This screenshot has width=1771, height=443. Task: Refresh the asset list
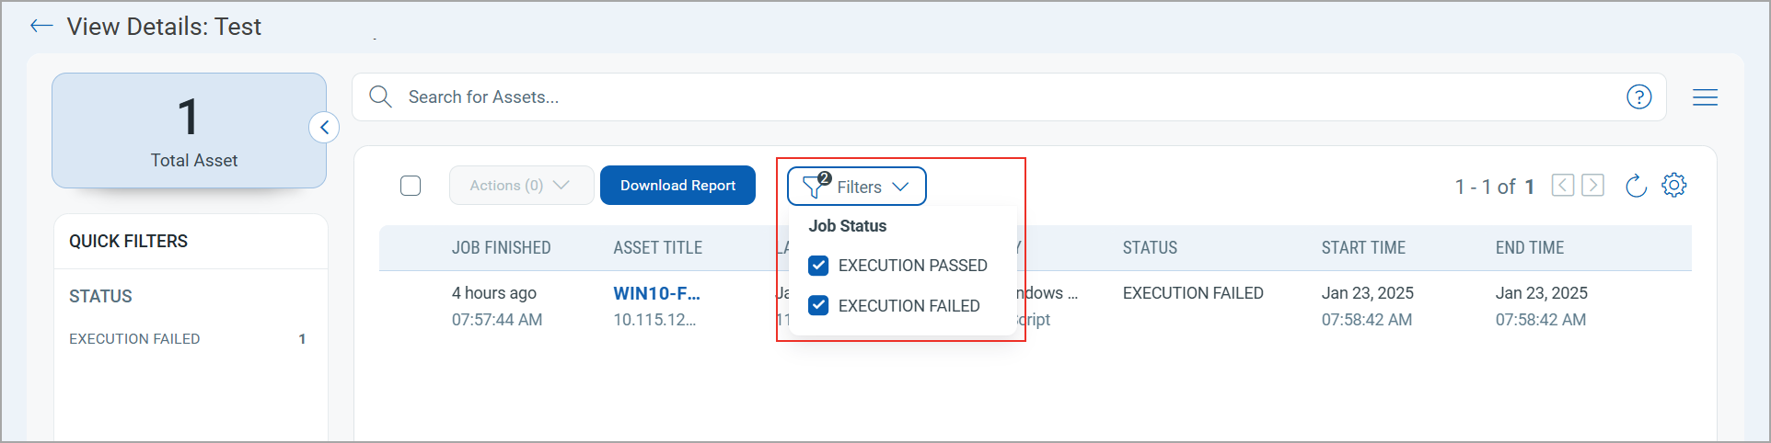pos(1635,186)
